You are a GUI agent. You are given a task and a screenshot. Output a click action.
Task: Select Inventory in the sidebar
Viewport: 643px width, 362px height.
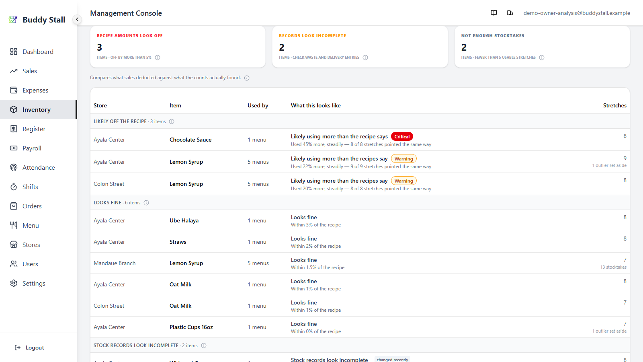38,109
